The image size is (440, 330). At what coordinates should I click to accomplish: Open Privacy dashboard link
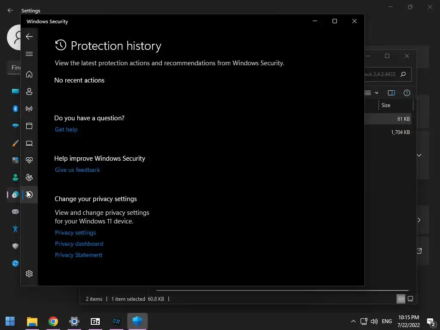pyautogui.click(x=79, y=244)
